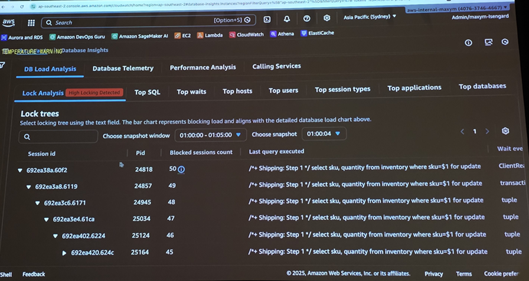
Task: Open the Choose snapshot 01:00:04 dropdown
Action: 324,134
